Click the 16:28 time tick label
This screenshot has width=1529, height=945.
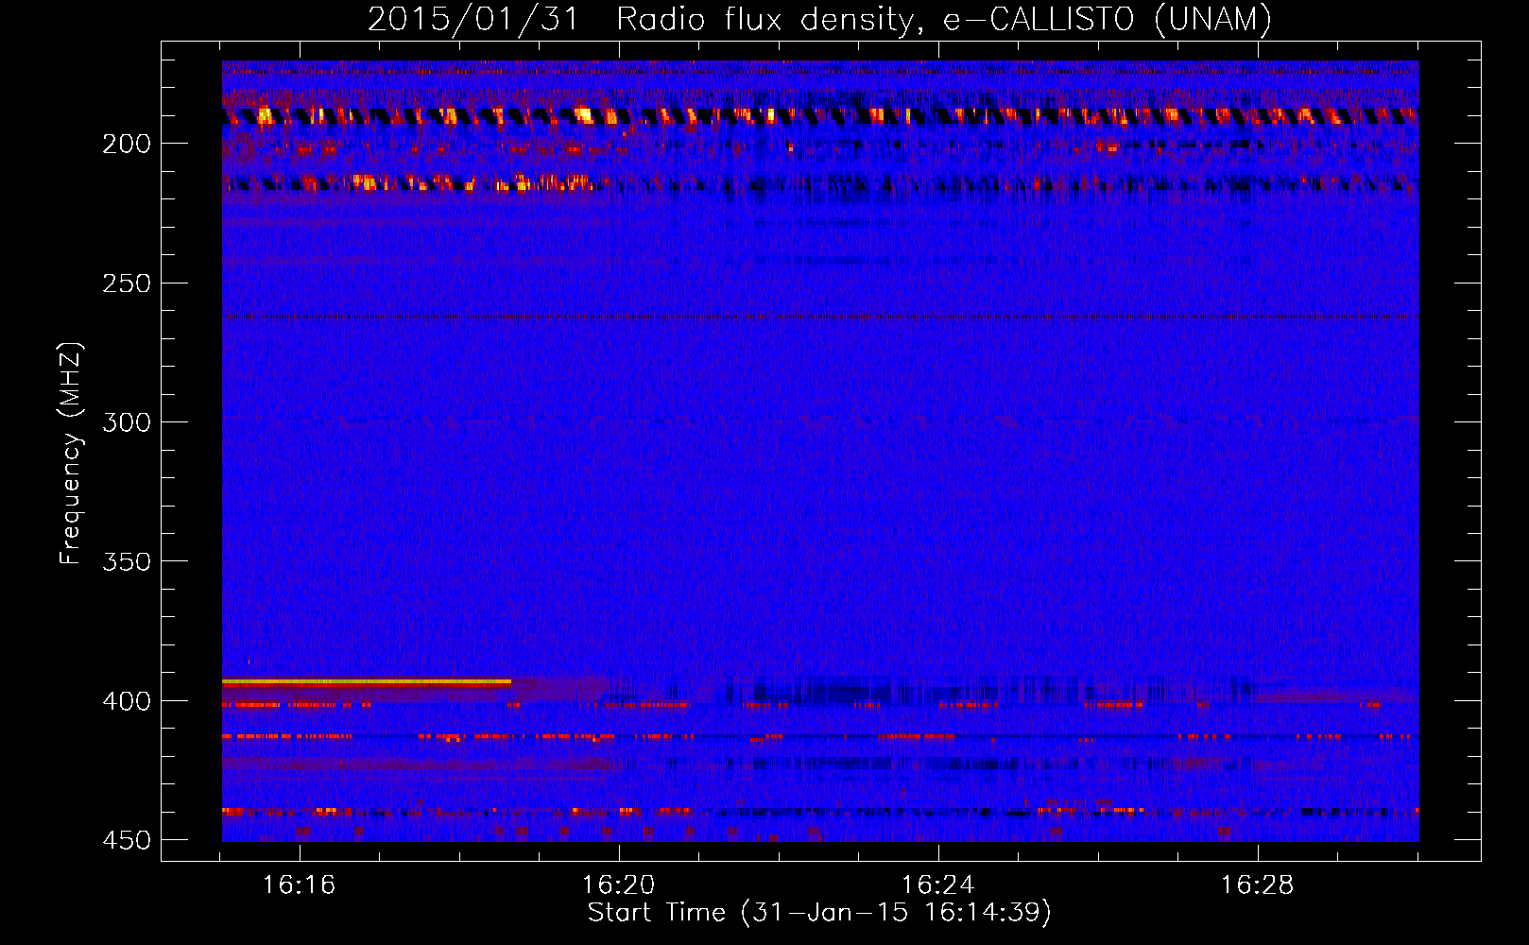(x=1258, y=885)
